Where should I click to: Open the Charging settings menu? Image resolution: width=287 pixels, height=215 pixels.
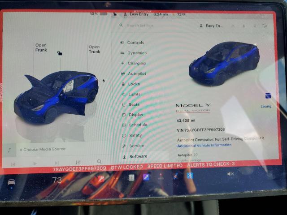point(133,63)
